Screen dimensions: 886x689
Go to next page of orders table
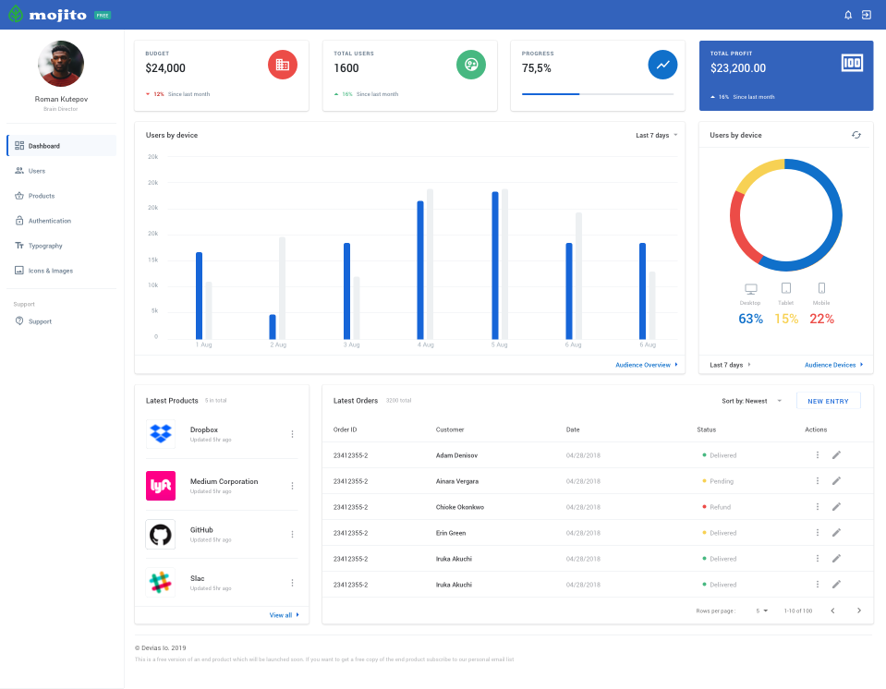click(859, 610)
